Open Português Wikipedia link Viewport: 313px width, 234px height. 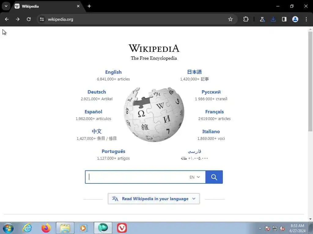113,151
